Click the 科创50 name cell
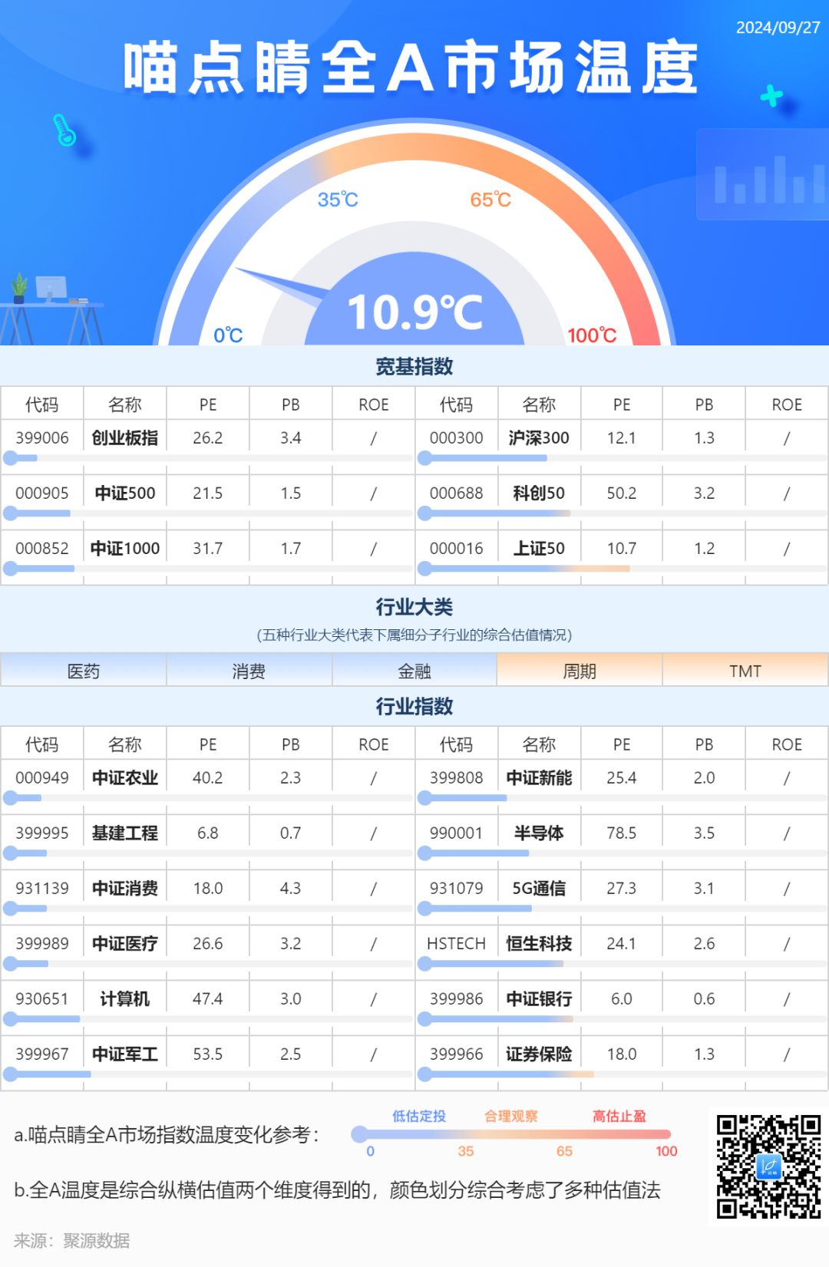The width and height of the screenshot is (829, 1267). tap(539, 493)
